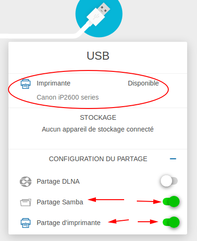Click the Canon iP2600 series entry
Viewport: 197px width, 241px height.
(68, 97)
